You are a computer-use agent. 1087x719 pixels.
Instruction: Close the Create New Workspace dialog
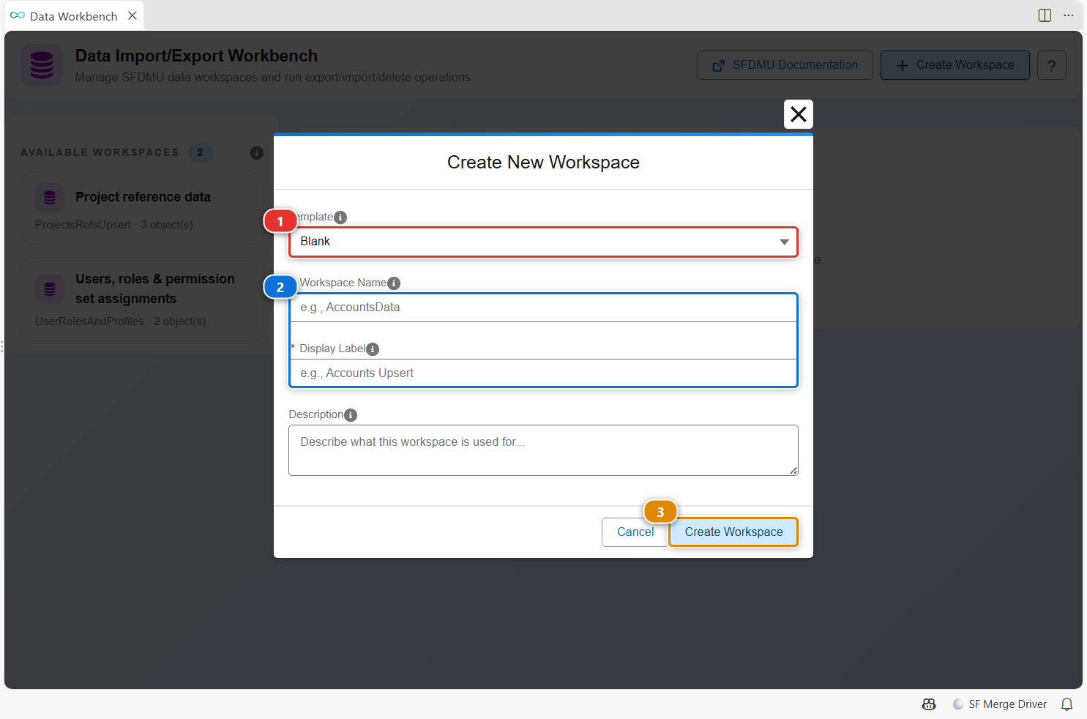[799, 114]
